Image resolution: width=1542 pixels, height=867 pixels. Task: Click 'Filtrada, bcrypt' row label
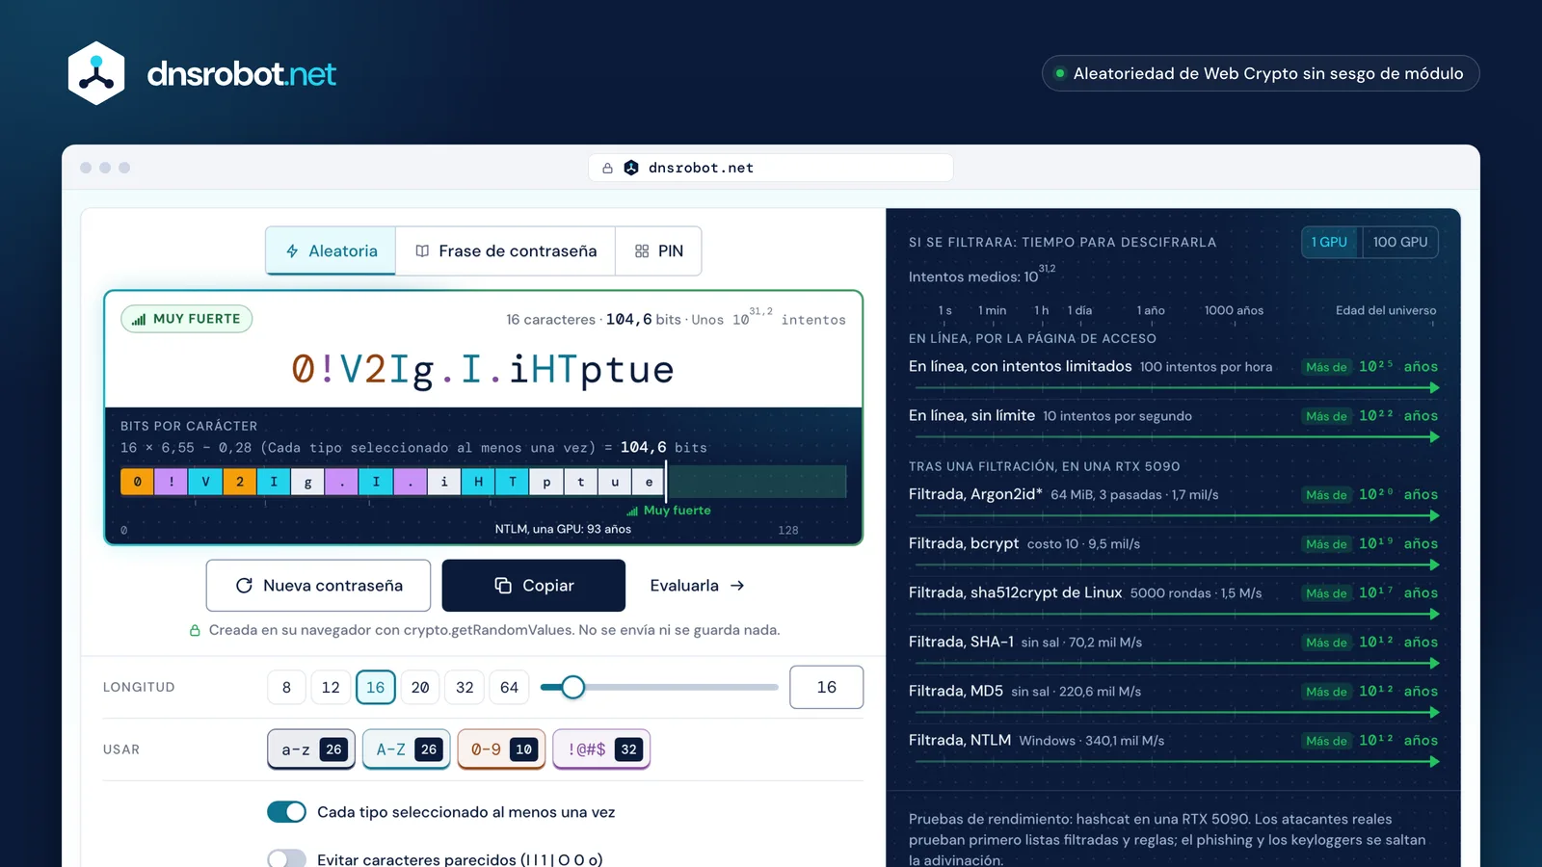click(964, 543)
